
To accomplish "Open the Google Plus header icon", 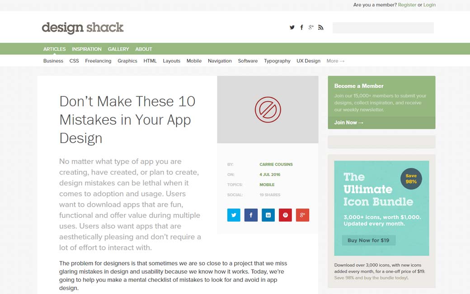I will click(x=311, y=28).
